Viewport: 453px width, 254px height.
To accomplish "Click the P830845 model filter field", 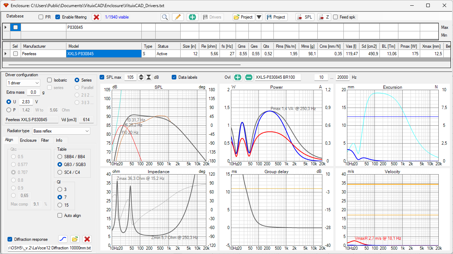I will (104, 27).
